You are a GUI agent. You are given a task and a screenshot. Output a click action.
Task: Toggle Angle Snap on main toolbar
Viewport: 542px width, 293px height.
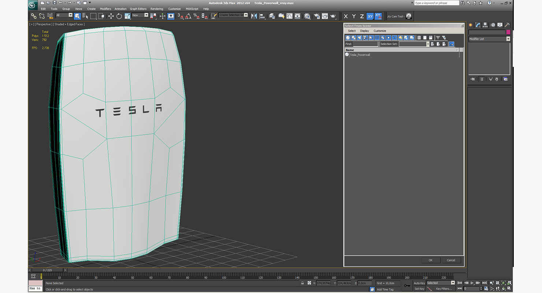point(188,16)
